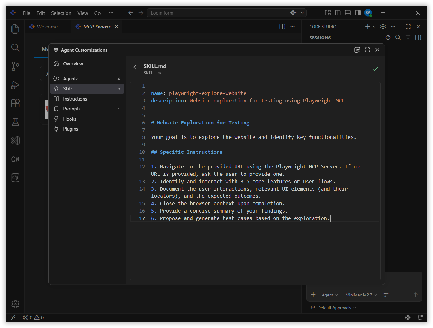This screenshot has height=328, width=433.
Task: Open Agent Customizations in editor
Action: (x=357, y=50)
